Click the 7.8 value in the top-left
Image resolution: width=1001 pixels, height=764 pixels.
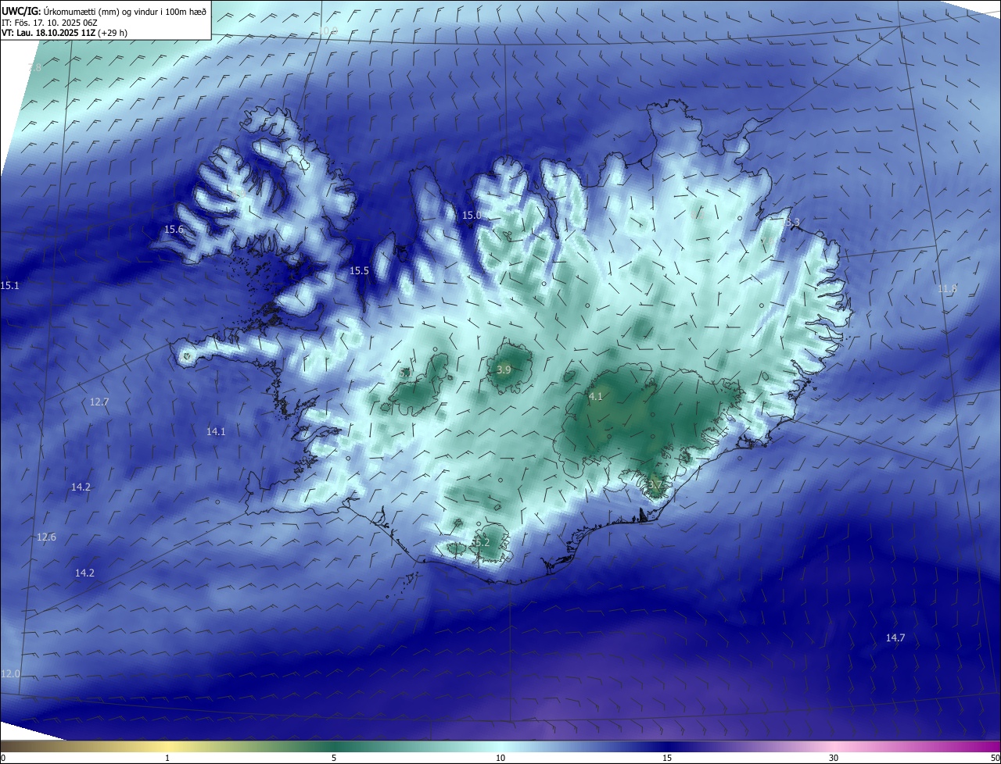(x=34, y=68)
